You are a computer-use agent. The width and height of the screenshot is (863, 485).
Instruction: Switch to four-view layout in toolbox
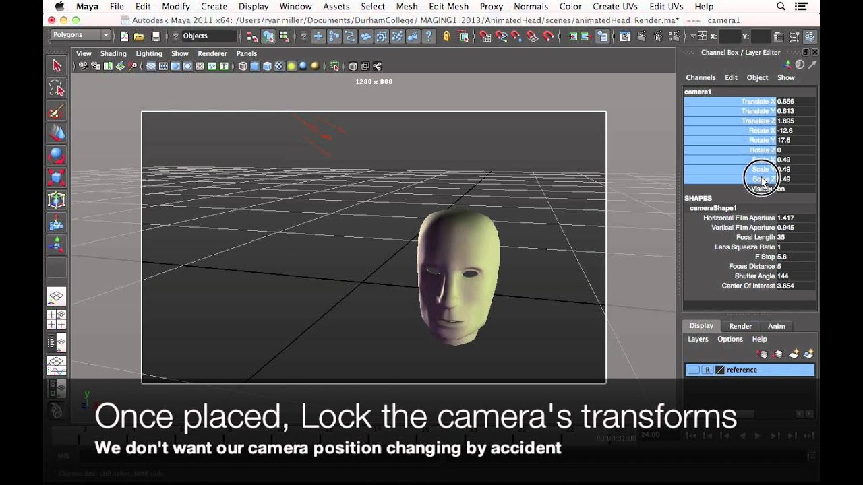57,319
